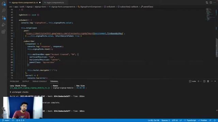Create a new terminal with plus icon
This screenshot has width=218, height=122.
(199, 81)
